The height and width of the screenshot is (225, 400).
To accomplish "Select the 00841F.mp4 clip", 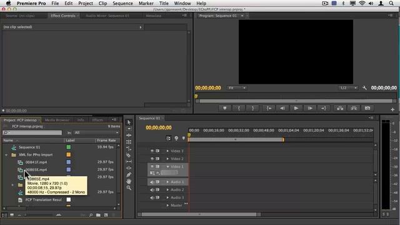I will pos(36,162).
